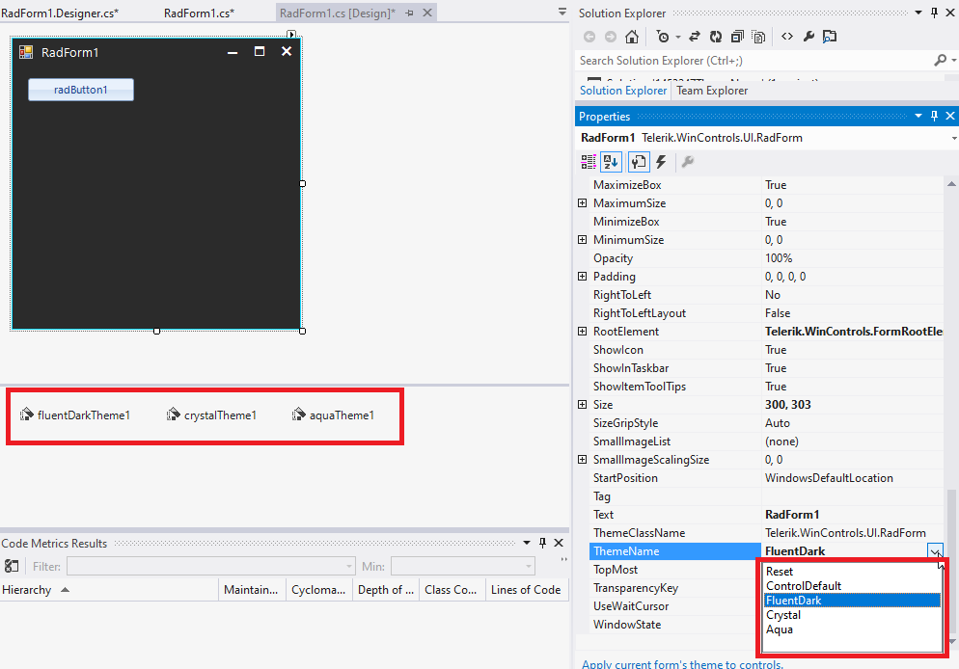Click the Properties grid scrollbar thumb
959x669 pixels.
[951, 561]
